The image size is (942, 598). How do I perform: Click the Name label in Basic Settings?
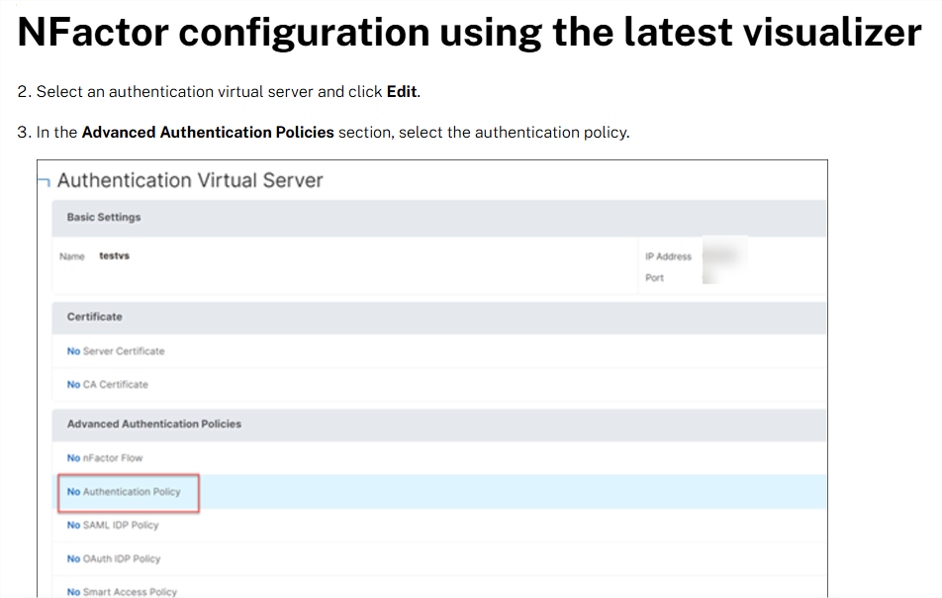coord(72,256)
